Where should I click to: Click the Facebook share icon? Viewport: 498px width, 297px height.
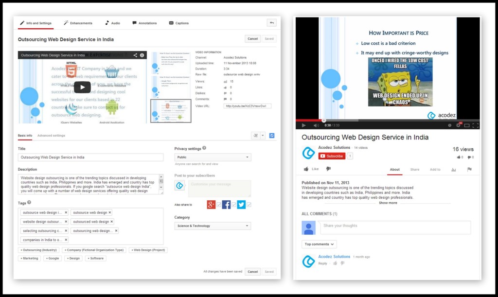coord(226,205)
